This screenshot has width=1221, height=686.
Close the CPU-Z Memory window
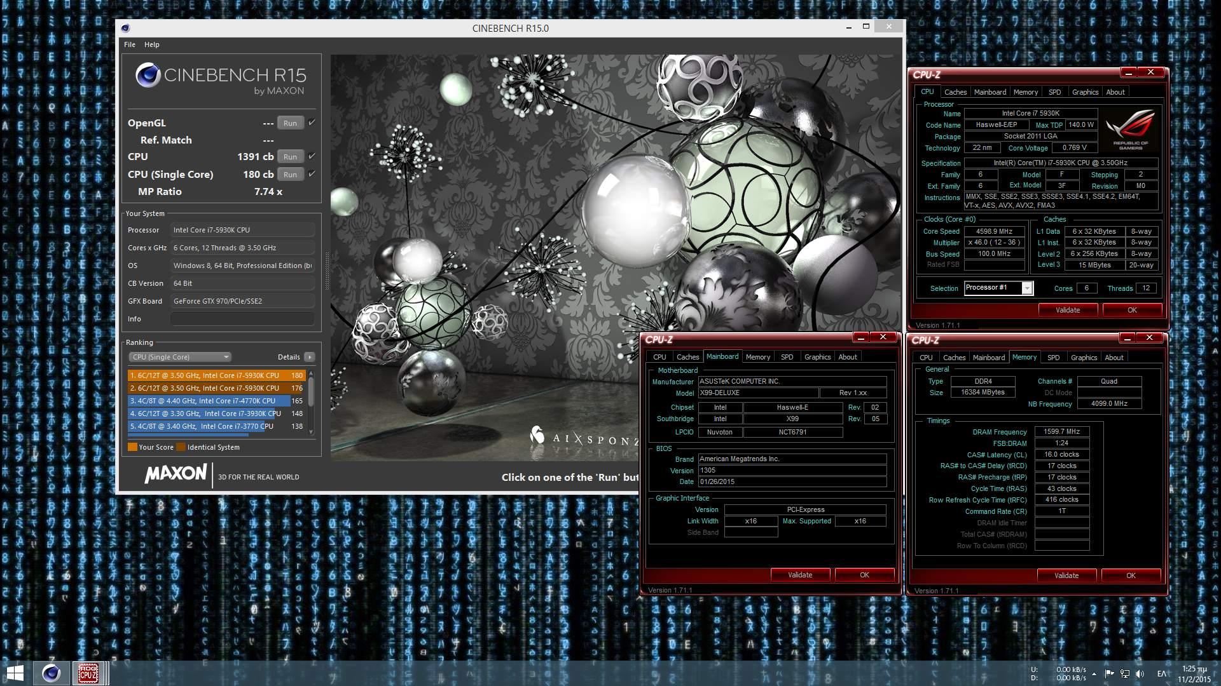[x=1150, y=338]
